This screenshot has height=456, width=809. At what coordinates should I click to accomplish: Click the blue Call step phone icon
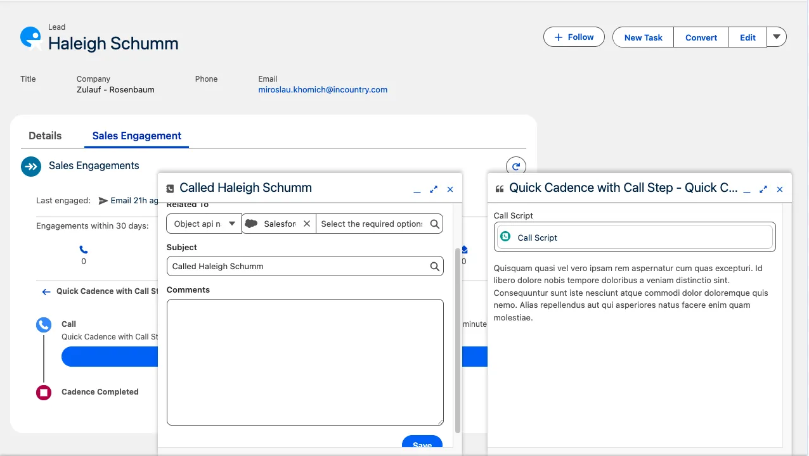[44, 326]
